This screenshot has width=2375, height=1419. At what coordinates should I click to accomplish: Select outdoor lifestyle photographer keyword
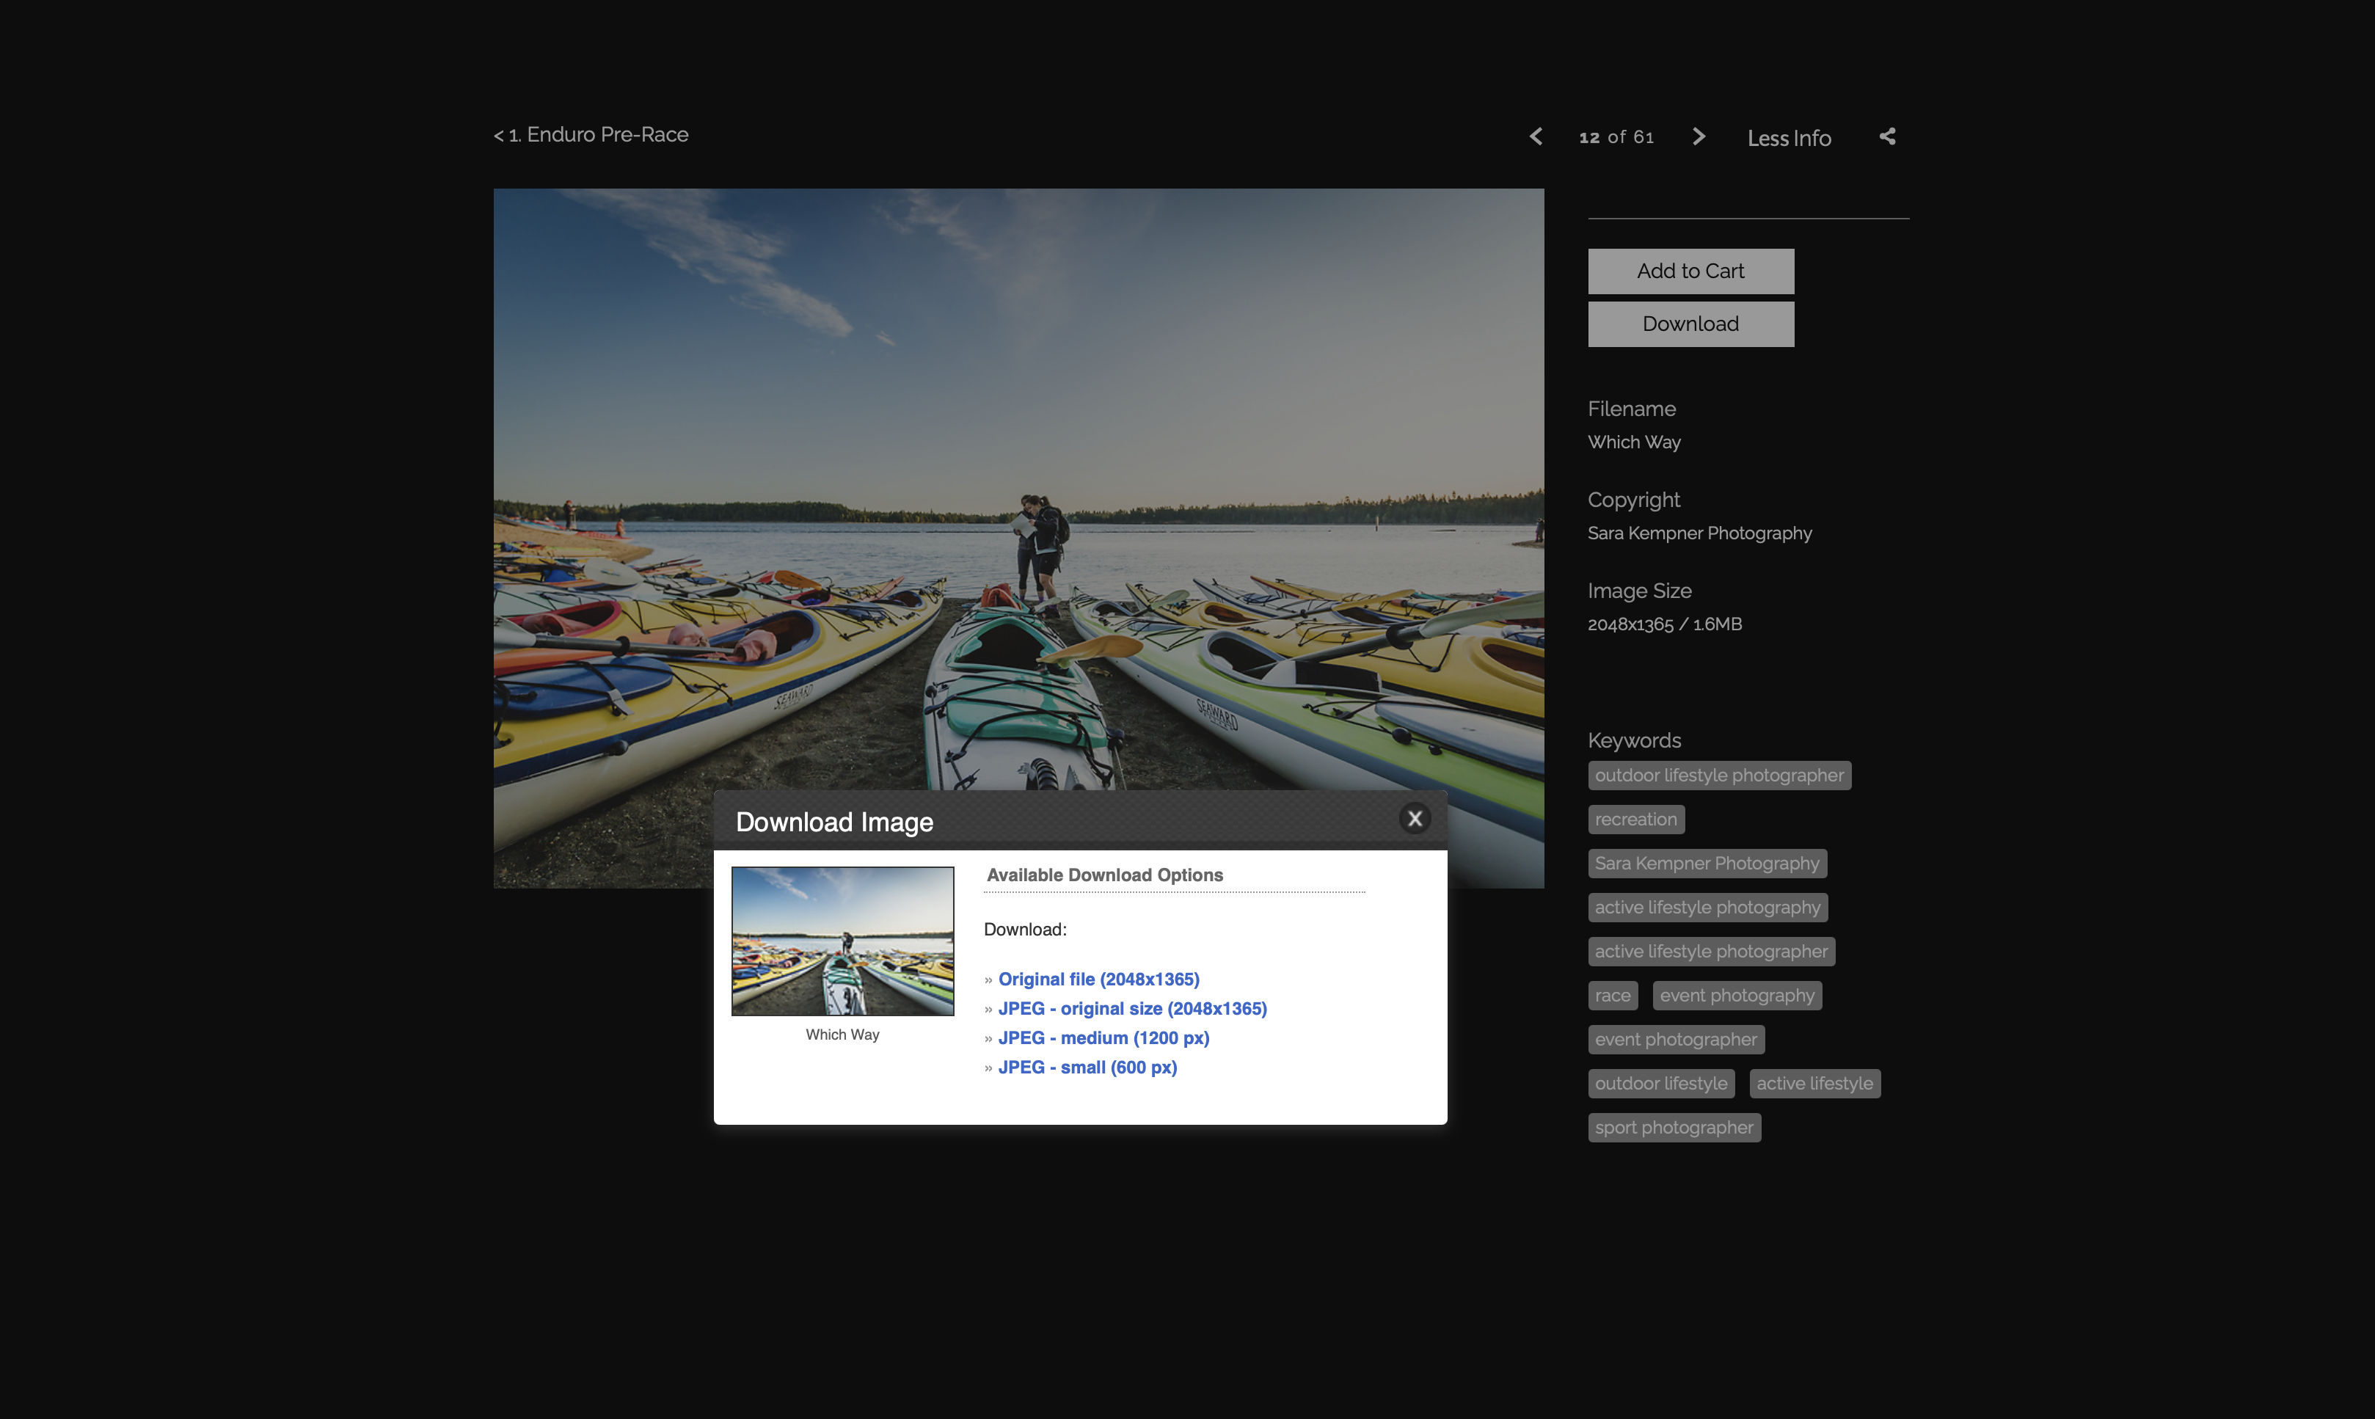point(1718,776)
